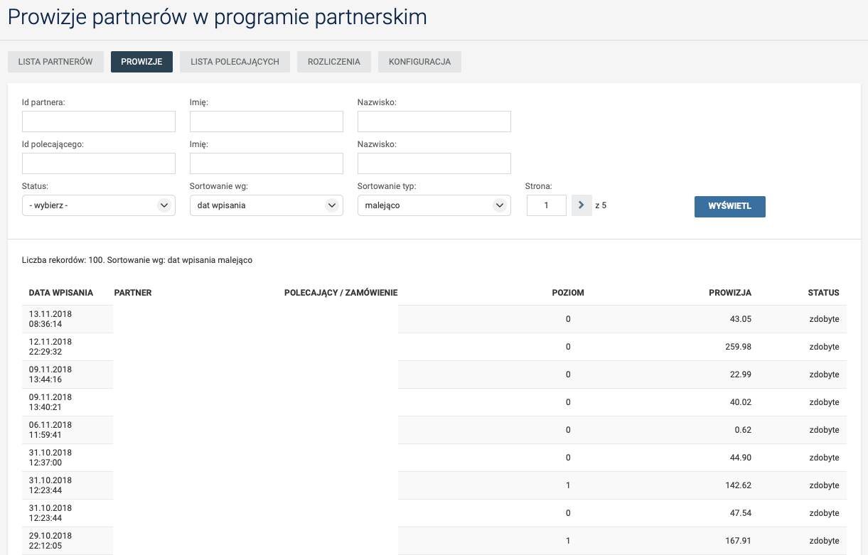868x555 pixels.
Task: Click the Prowizja column header
Action: tap(729, 293)
